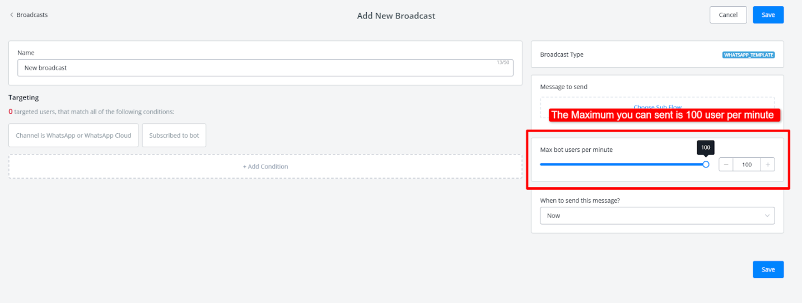Increase users per minute with plus icon

tap(768, 165)
